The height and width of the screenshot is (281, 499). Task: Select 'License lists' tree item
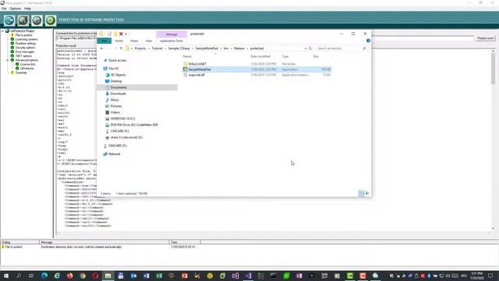[28, 64]
